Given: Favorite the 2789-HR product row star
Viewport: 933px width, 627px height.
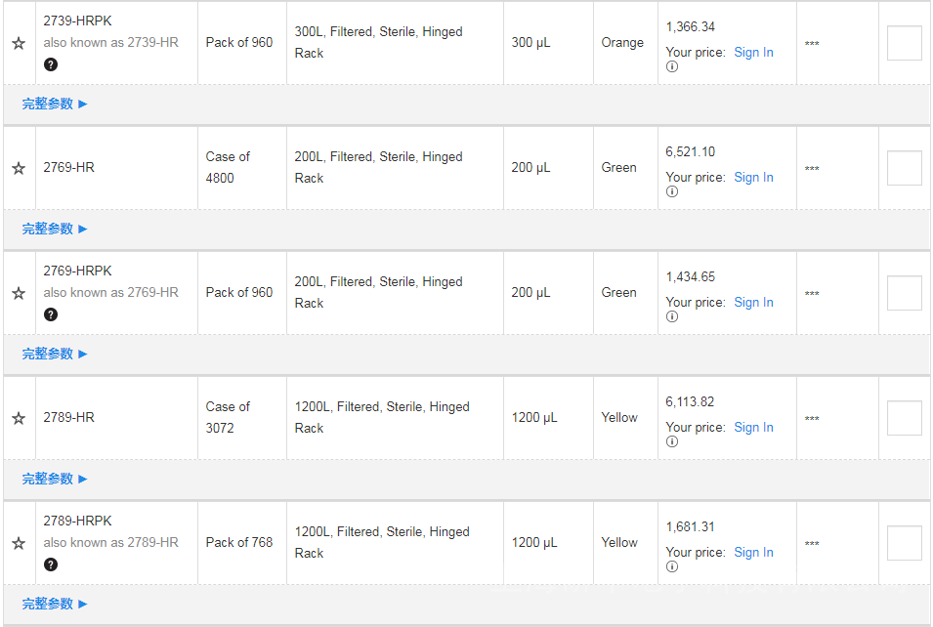Looking at the screenshot, I should [x=19, y=418].
